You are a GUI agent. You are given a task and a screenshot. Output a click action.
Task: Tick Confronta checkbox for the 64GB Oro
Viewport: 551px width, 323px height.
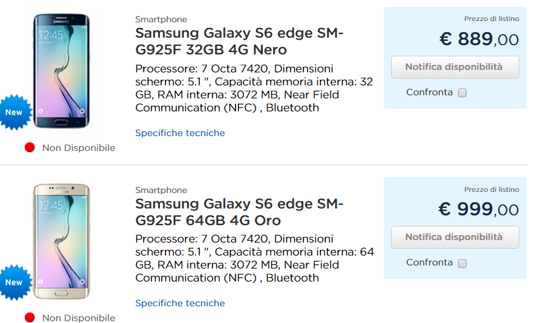coord(462,263)
